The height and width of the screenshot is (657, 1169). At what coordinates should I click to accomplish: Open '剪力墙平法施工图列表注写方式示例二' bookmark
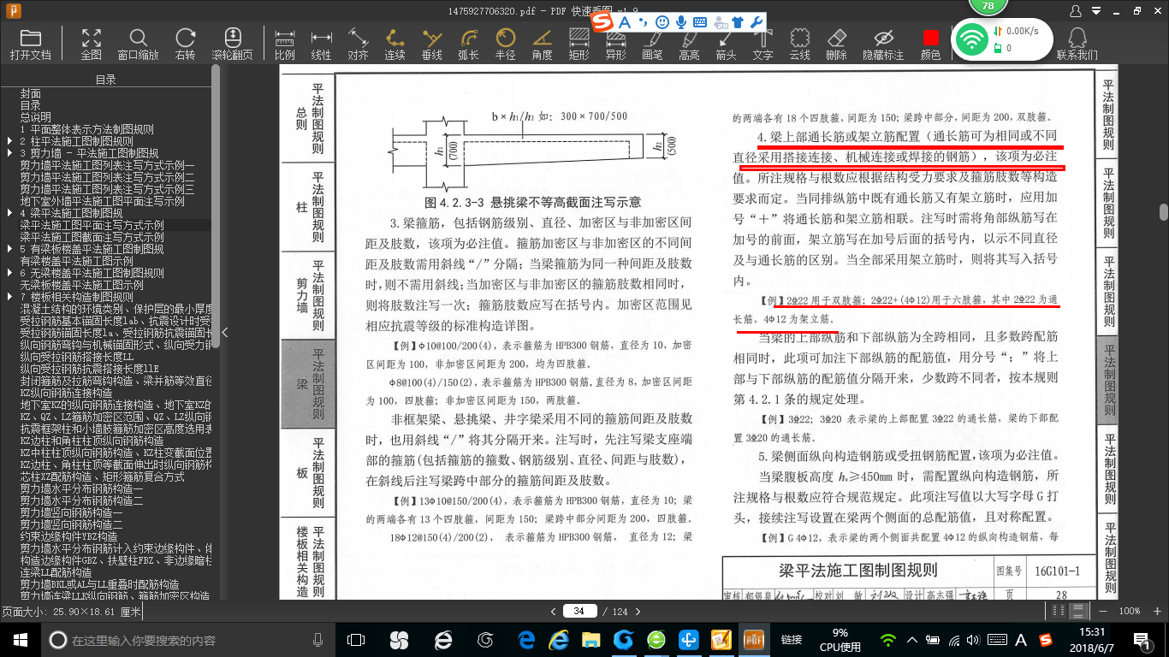pyautogui.click(x=108, y=177)
